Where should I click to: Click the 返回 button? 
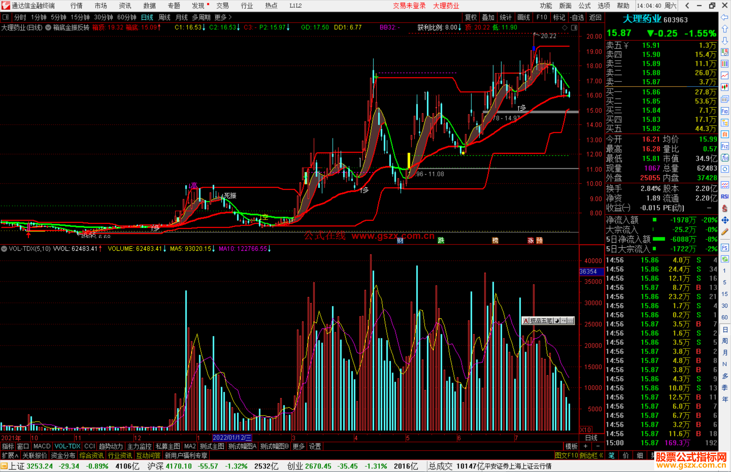[x=595, y=17]
